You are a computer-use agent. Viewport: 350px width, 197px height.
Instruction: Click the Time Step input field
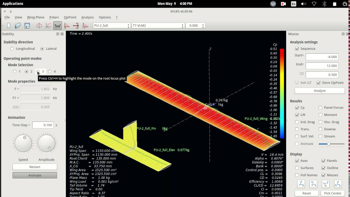(x=43, y=125)
